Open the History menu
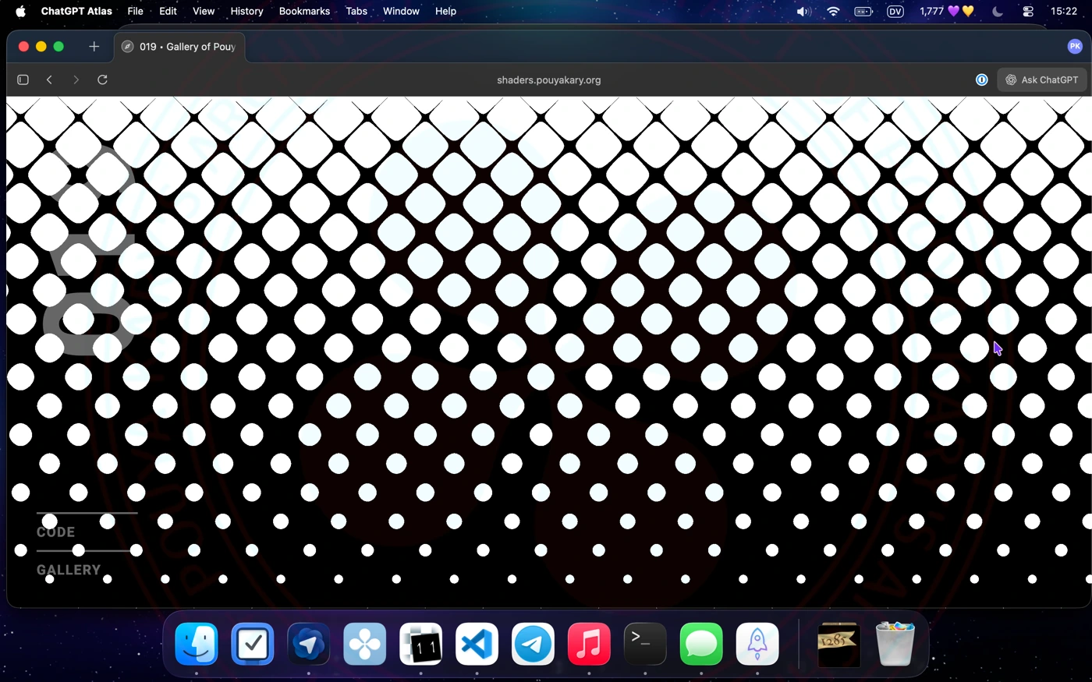Screen dimensions: 1092x682 coord(246,12)
